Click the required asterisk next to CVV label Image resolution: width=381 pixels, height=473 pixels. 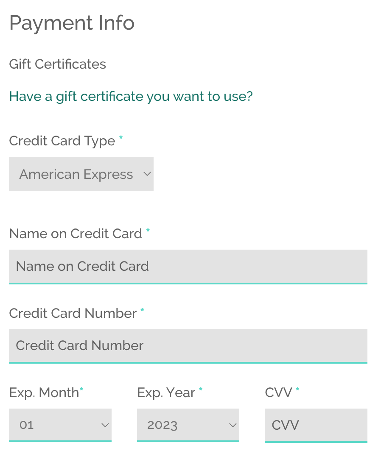(x=297, y=390)
